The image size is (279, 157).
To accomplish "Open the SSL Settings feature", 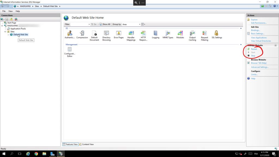I will pos(217,35).
